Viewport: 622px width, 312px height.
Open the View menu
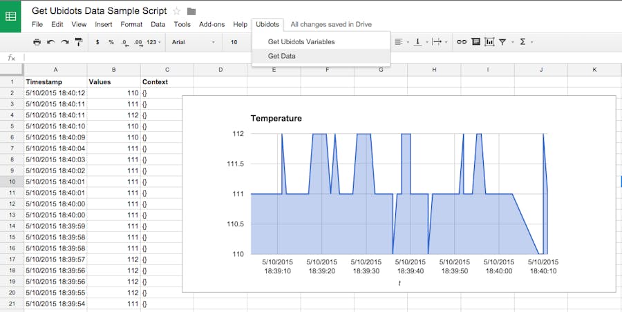tap(79, 24)
